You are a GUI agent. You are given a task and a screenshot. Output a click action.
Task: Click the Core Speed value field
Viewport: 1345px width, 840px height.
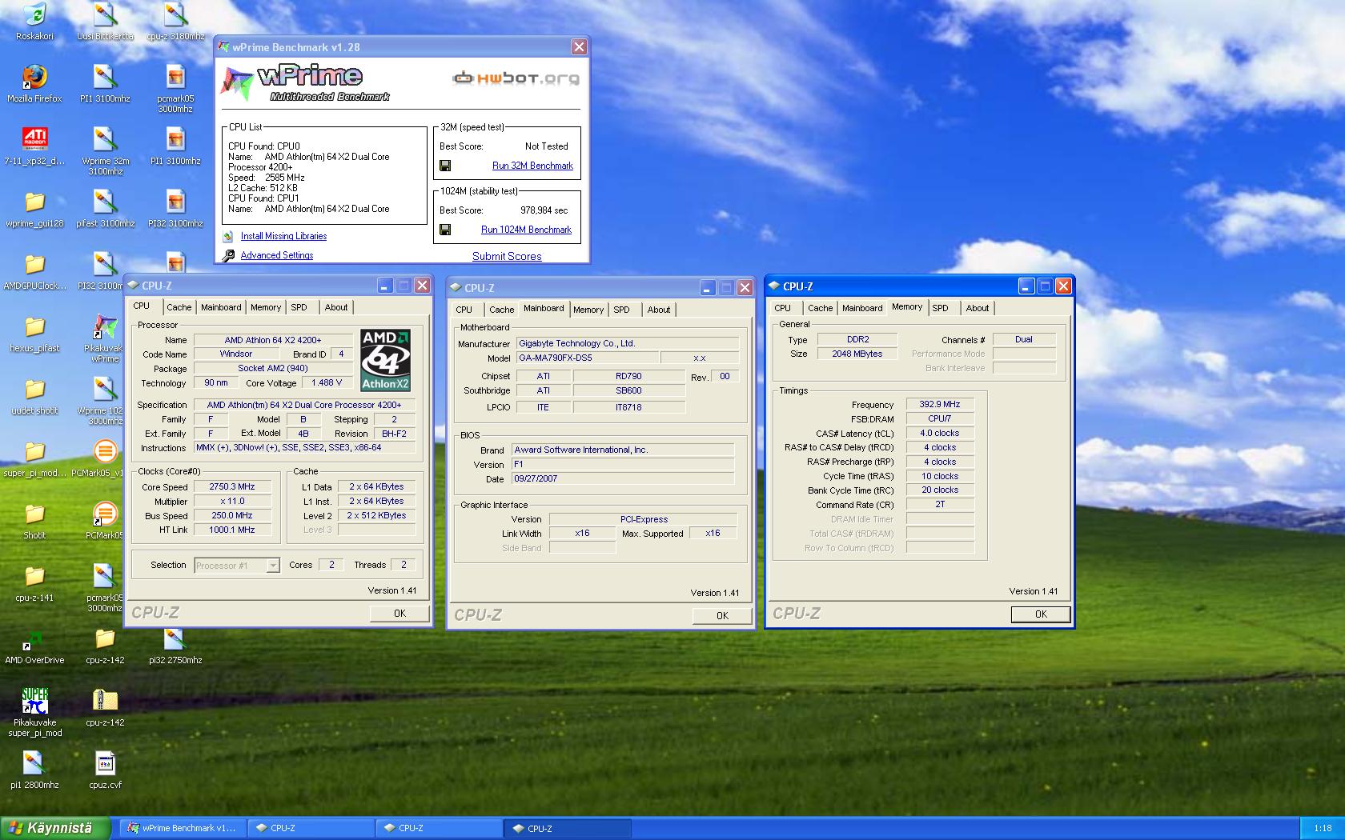pos(232,486)
